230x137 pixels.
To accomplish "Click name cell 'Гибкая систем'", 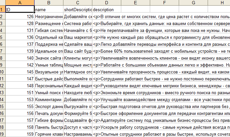I will point(49,30).
